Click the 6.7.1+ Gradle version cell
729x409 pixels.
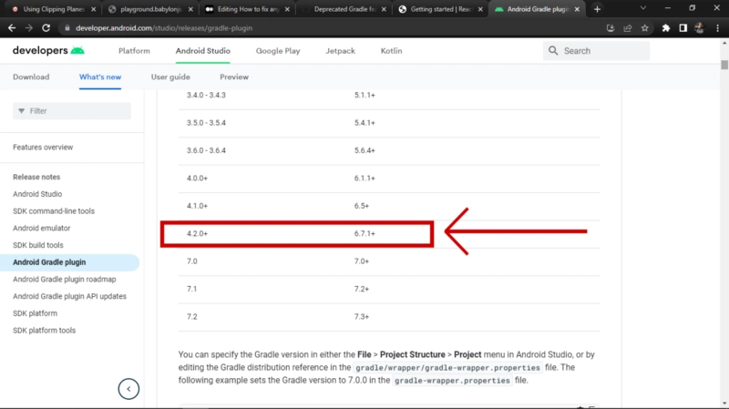(364, 233)
